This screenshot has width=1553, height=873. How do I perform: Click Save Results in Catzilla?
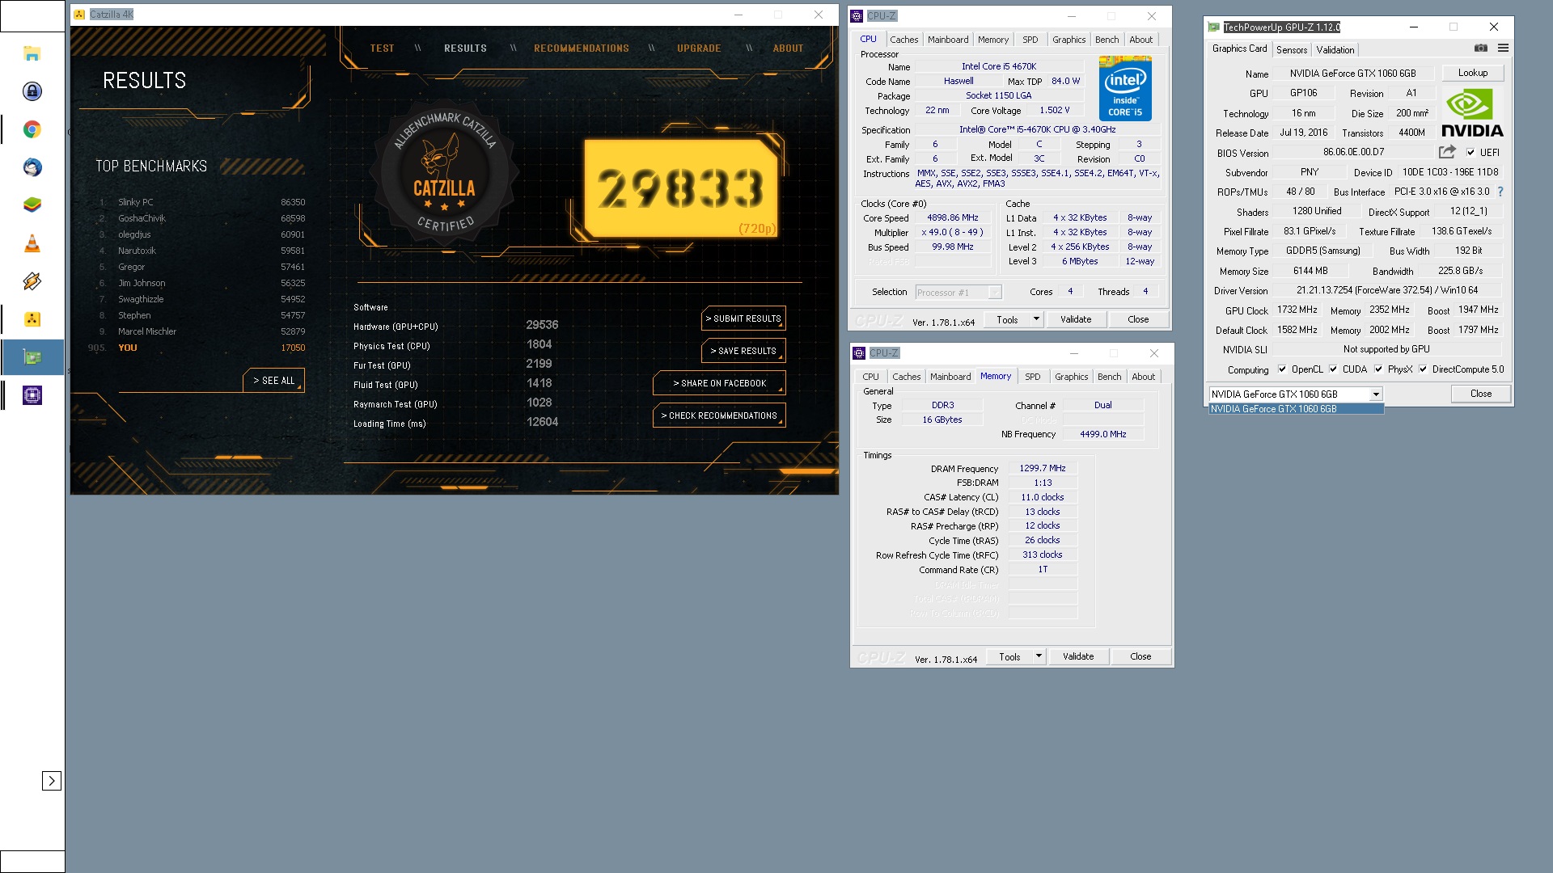tap(743, 351)
